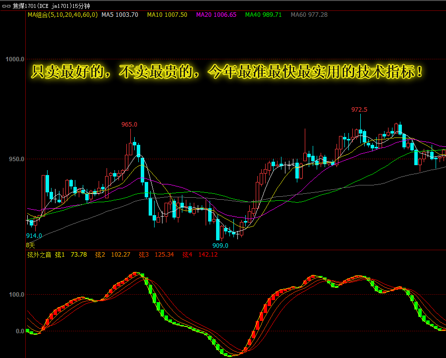
Task: Open the 弦外之音 indicator name
Action: (39, 255)
